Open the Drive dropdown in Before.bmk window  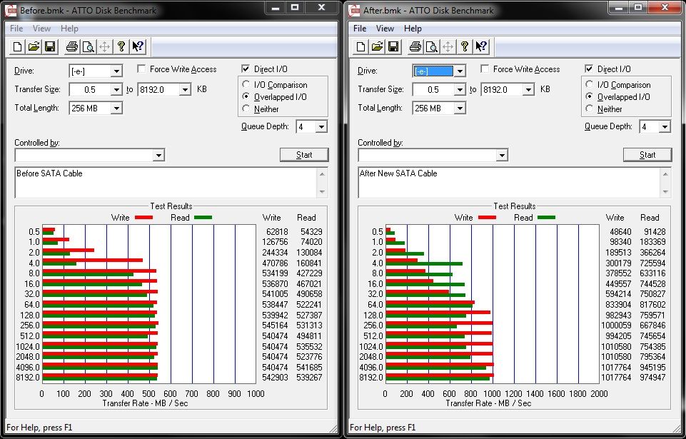tap(116, 71)
